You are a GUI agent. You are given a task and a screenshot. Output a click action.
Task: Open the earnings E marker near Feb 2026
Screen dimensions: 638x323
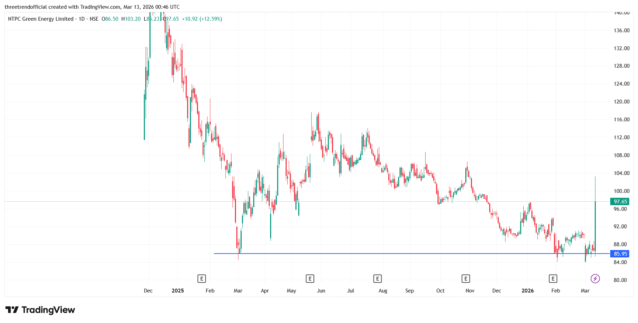553,279
